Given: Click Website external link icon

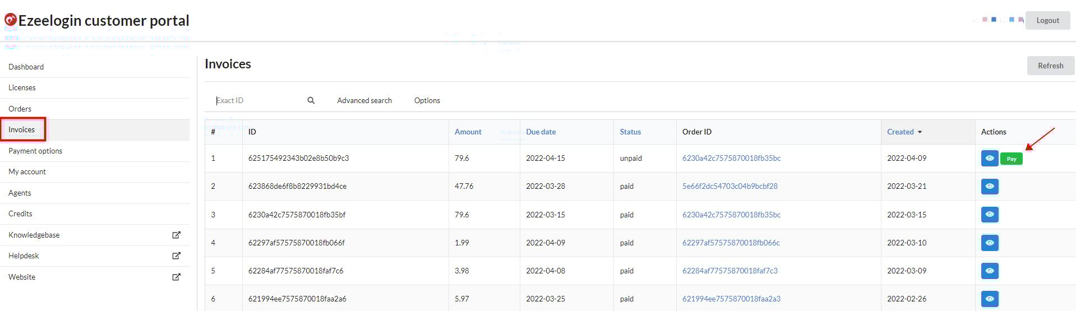Looking at the screenshot, I should 176,277.
